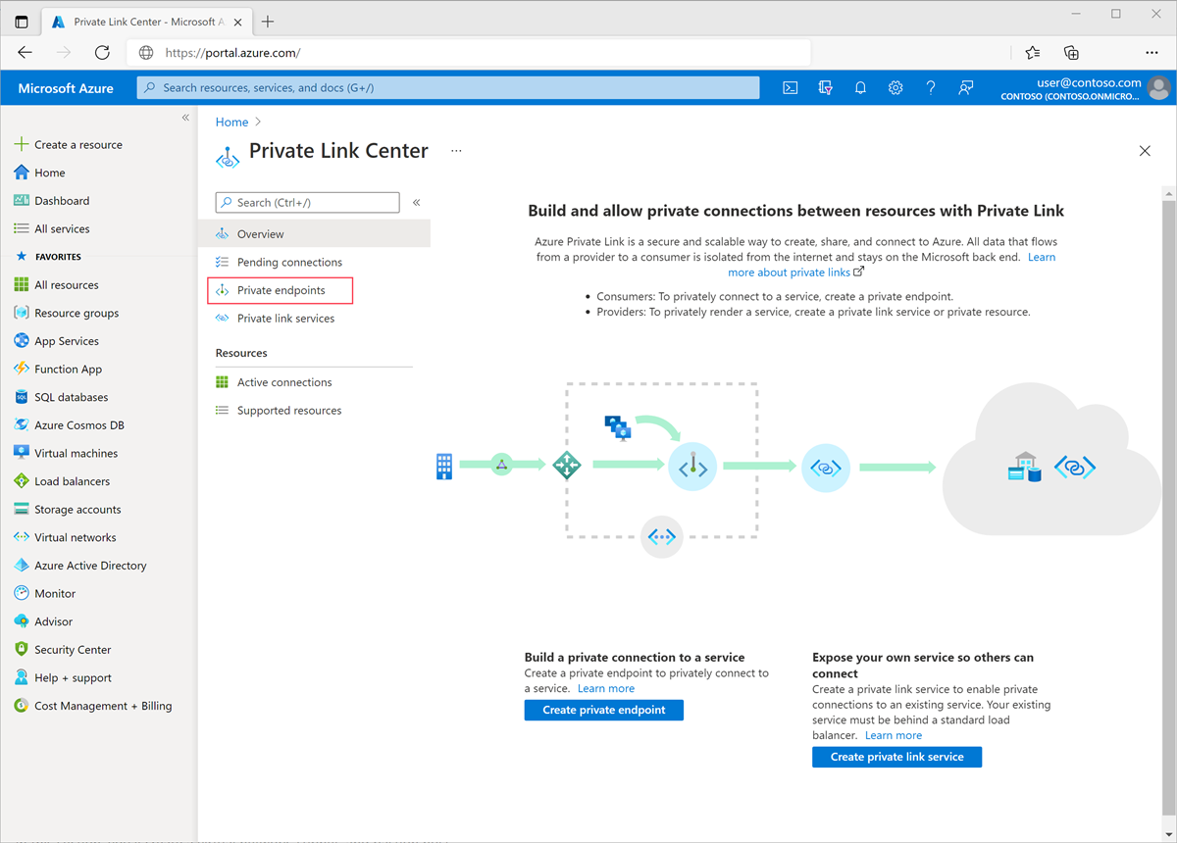Screen dimensions: 1177x843
Task: Click the private endpoint icon in the diagram
Action: point(693,468)
